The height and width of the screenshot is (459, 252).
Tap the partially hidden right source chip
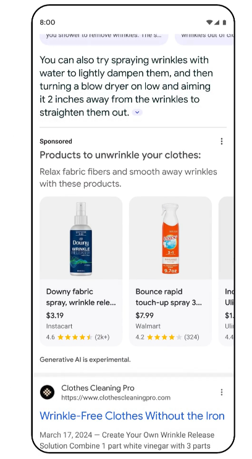click(x=204, y=38)
